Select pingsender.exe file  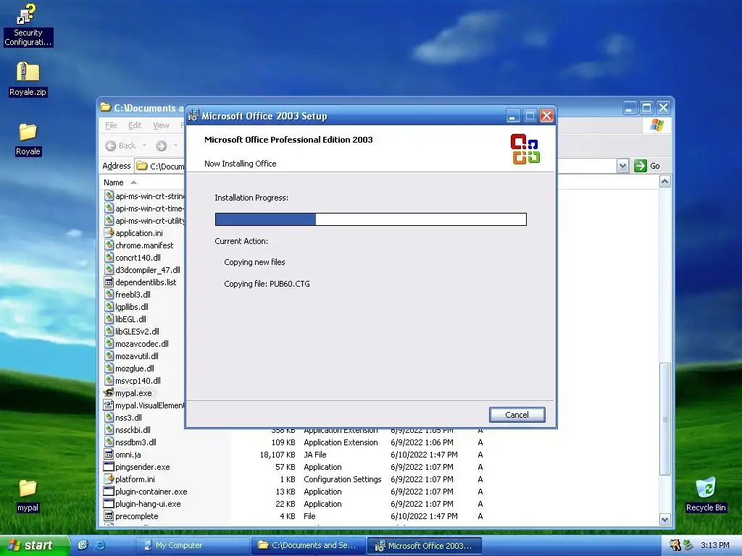click(137, 467)
